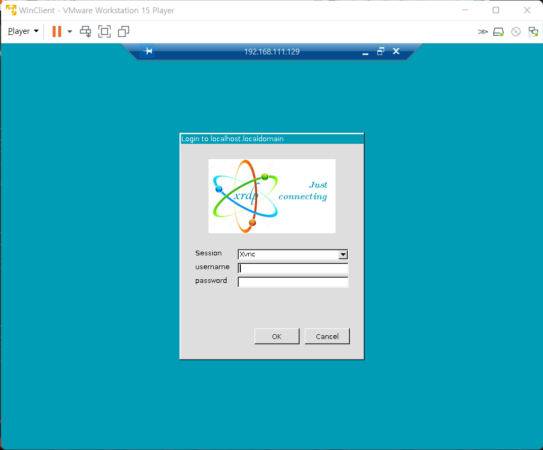543x450 pixels.
Task: Confirm login with the OK button
Action: 277,336
